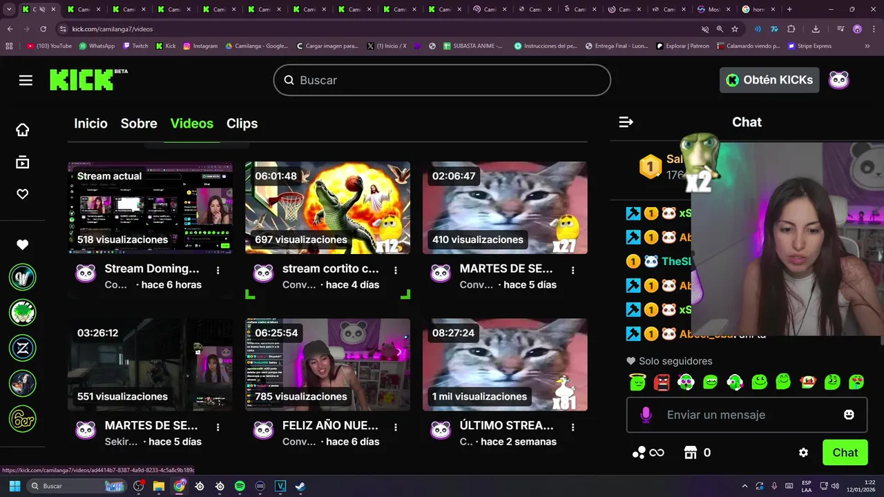
Task: Open the shop storefront icon in chat
Action: [x=690, y=453]
